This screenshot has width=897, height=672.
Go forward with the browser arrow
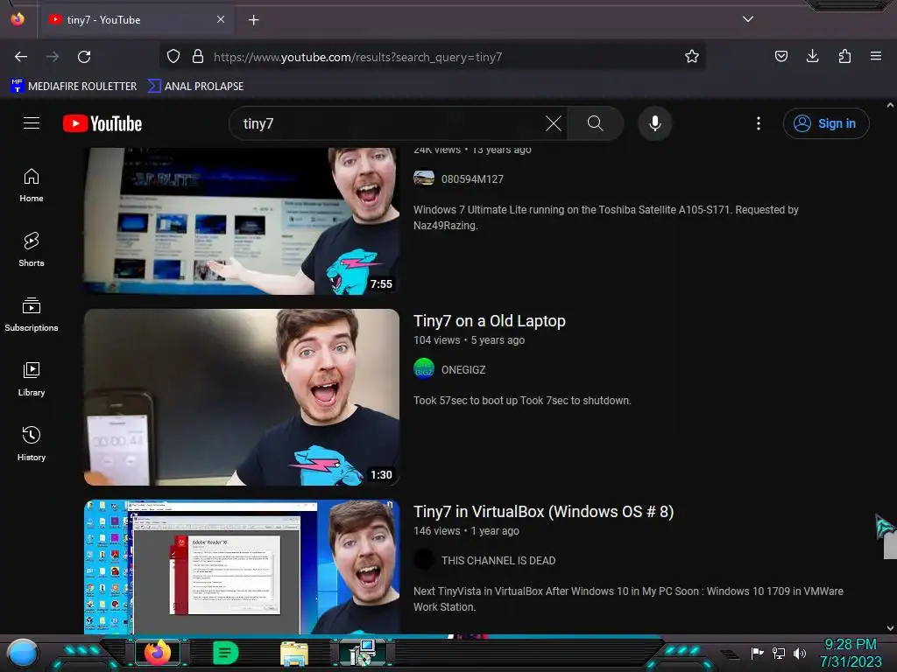click(x=53, y=57)
